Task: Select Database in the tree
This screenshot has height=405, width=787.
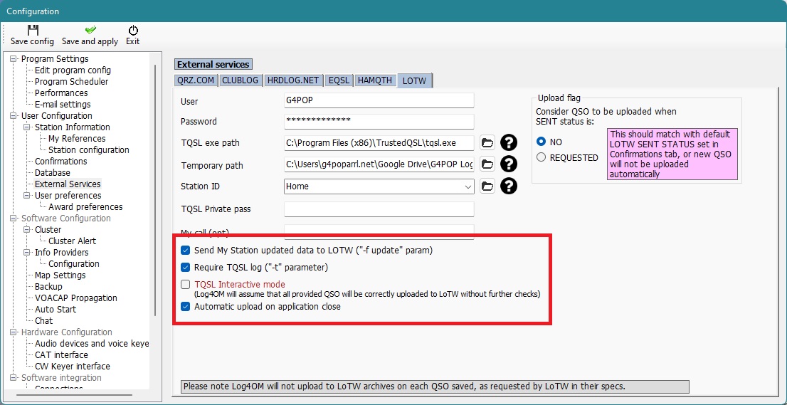Action: click(51, 173)
